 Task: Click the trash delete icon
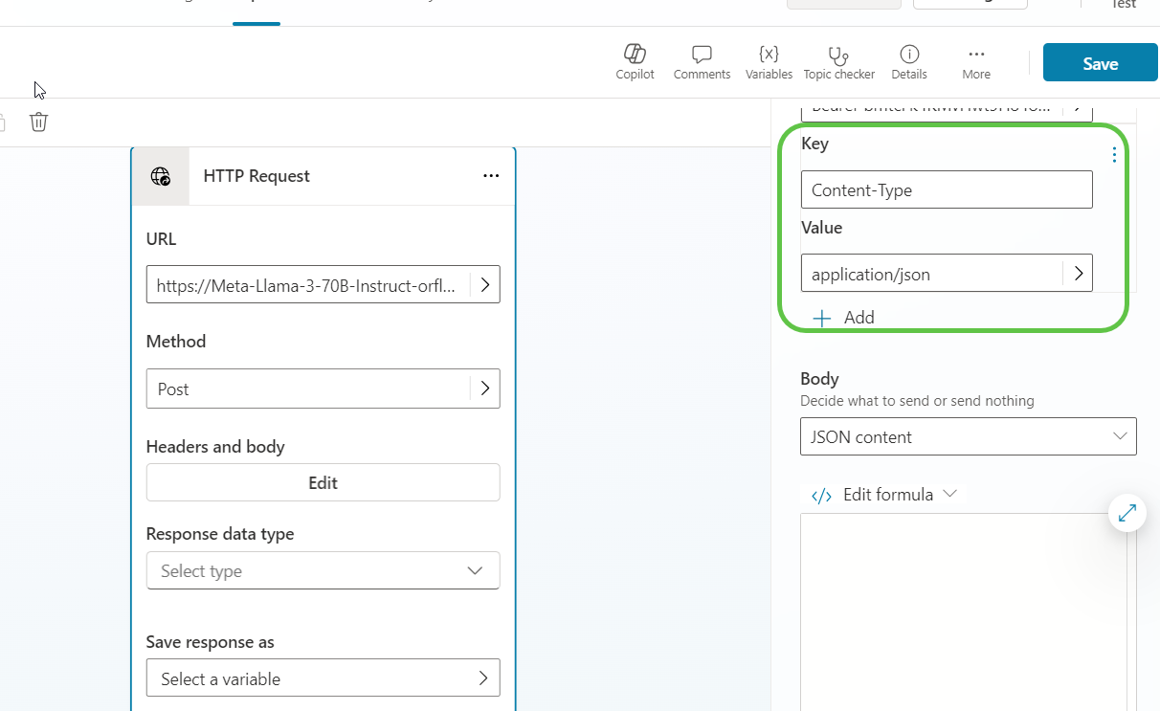click(38, 122)
